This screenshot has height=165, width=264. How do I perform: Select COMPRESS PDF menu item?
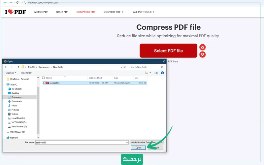(86, 12)
